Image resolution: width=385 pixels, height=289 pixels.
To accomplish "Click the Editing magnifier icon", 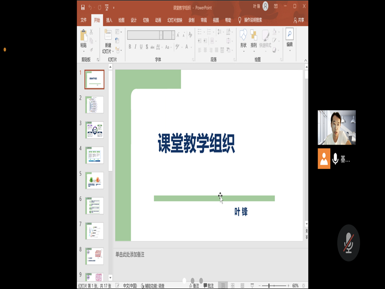I will (x=289, y=34).
